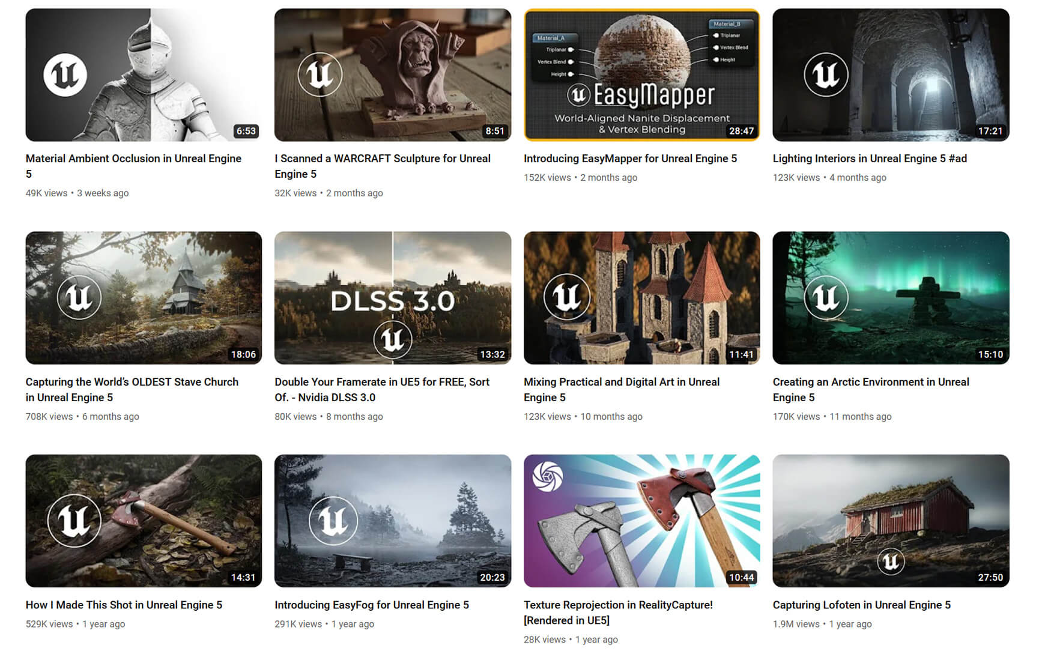Click '28K views • 1 year ago' text
The height and width of the screenshot is (657, 1045).
pyautogui.click(x=571, y=640)
